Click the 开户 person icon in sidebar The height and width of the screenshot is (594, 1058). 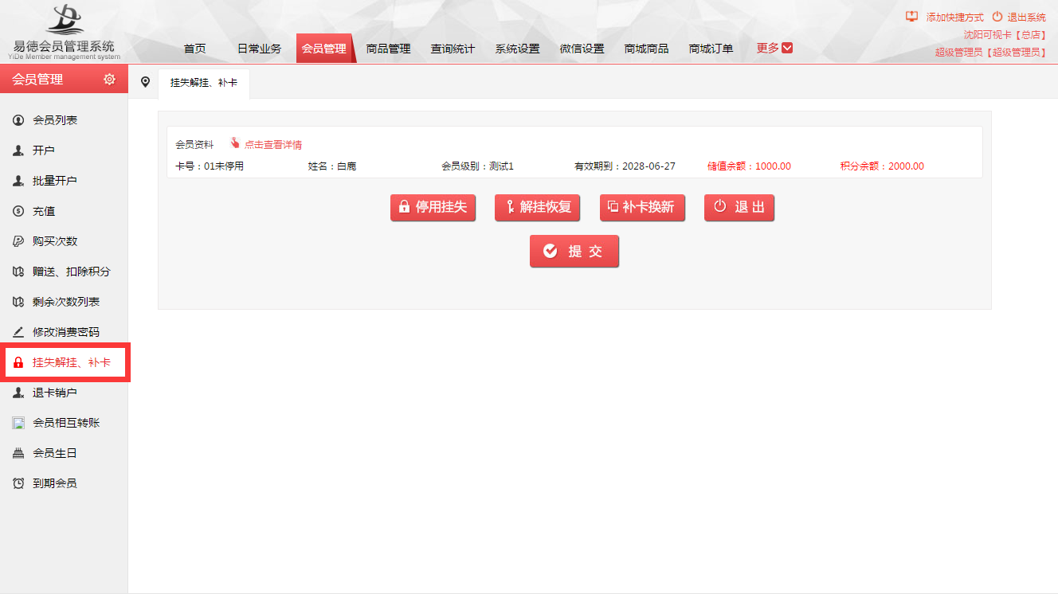click(18, 150)
